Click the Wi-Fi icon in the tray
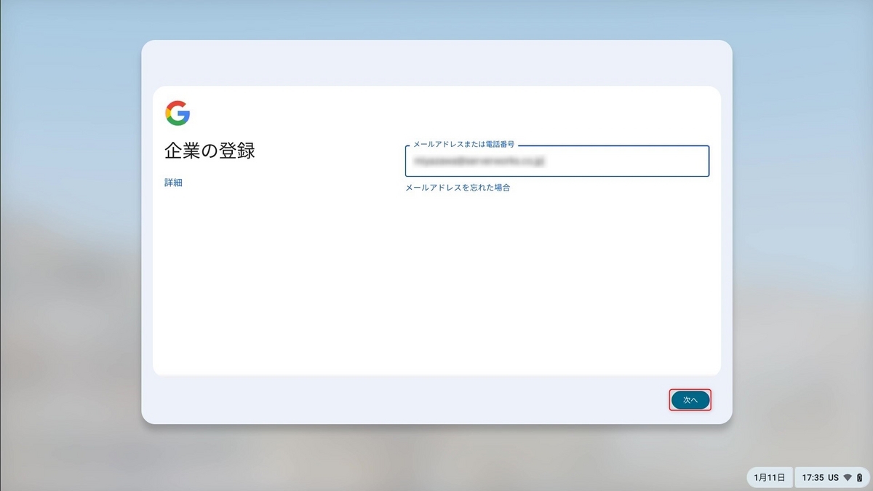Screen dimensions: 873x491 click(x=848, y=478)
